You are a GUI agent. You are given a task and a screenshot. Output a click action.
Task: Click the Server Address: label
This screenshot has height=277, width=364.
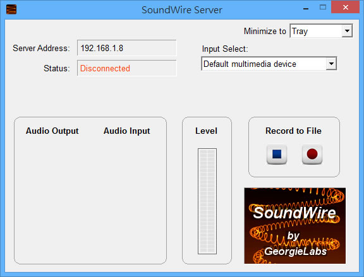point(41,48)
